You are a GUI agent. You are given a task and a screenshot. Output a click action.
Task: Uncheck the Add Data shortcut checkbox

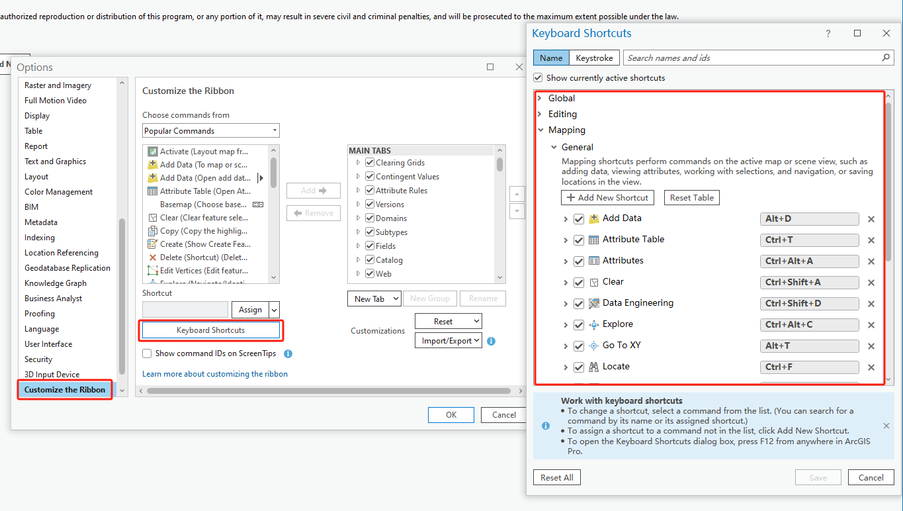tap(579, 219)
